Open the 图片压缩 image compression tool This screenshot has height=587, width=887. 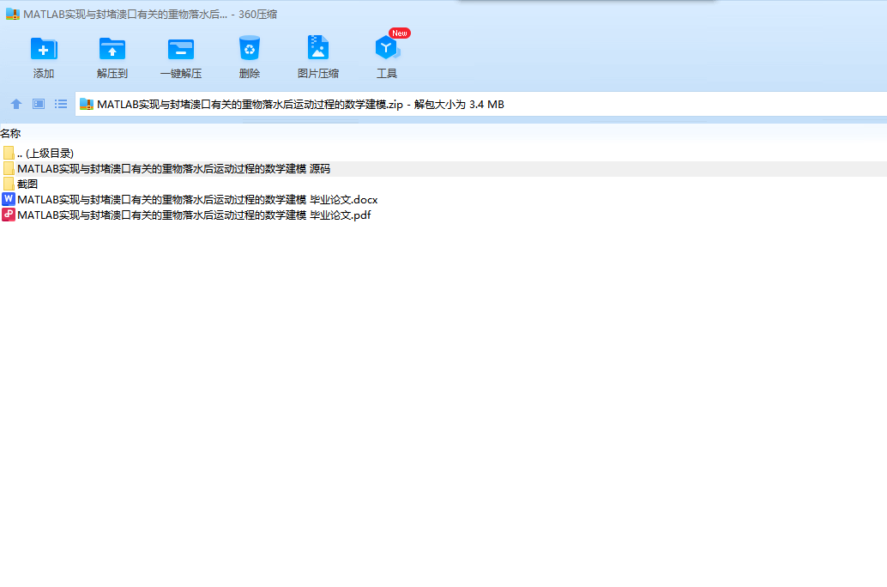click(x=318, y=47)
